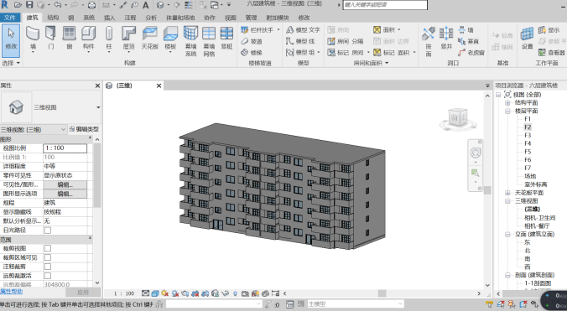This screenshot has height=311, width=567.
Task: Click the view's vertical scrollbar thumb
Action: pos(487,190)
